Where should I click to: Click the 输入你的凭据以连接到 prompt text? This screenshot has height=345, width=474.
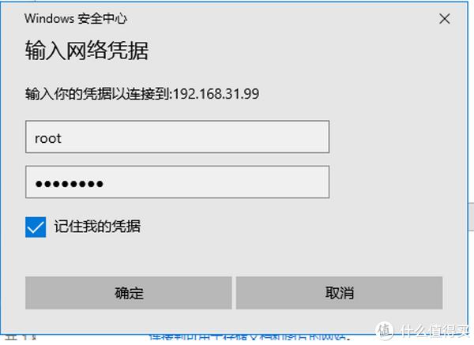(99, 94)
